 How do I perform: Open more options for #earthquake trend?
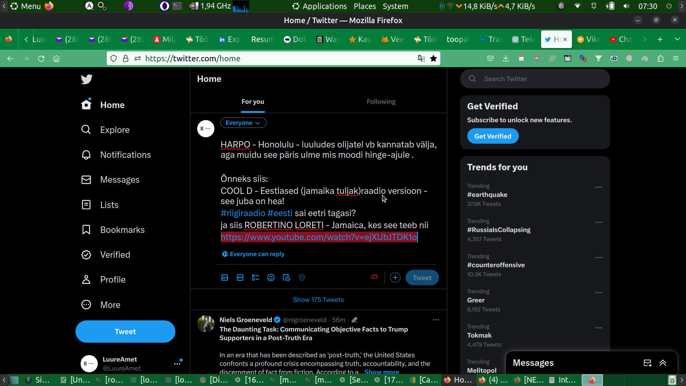pos(599,187)
